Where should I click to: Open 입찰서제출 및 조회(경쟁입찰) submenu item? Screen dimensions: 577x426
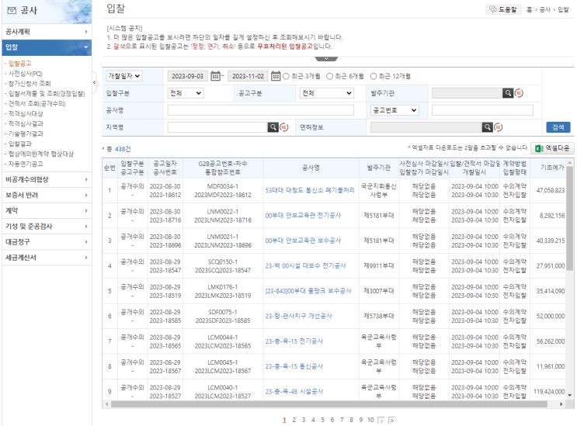tap(47, 94)
